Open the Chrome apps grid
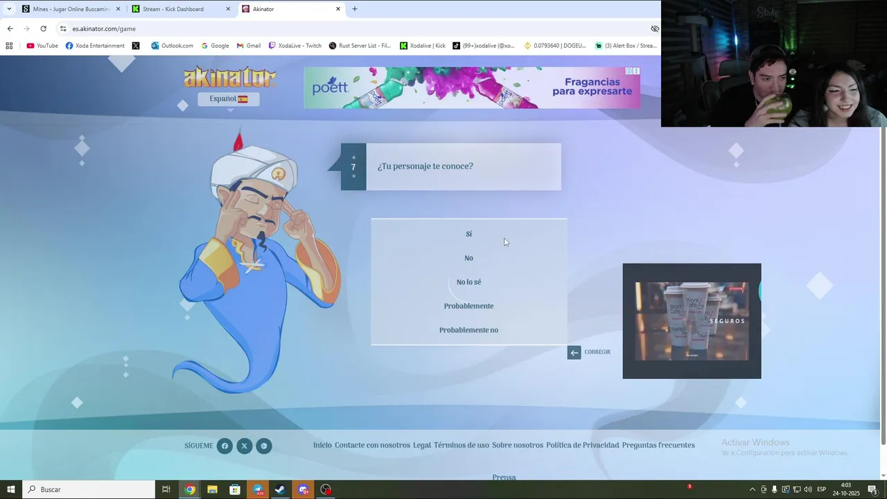Screen dimensions: 887x499 pos(9,46)
